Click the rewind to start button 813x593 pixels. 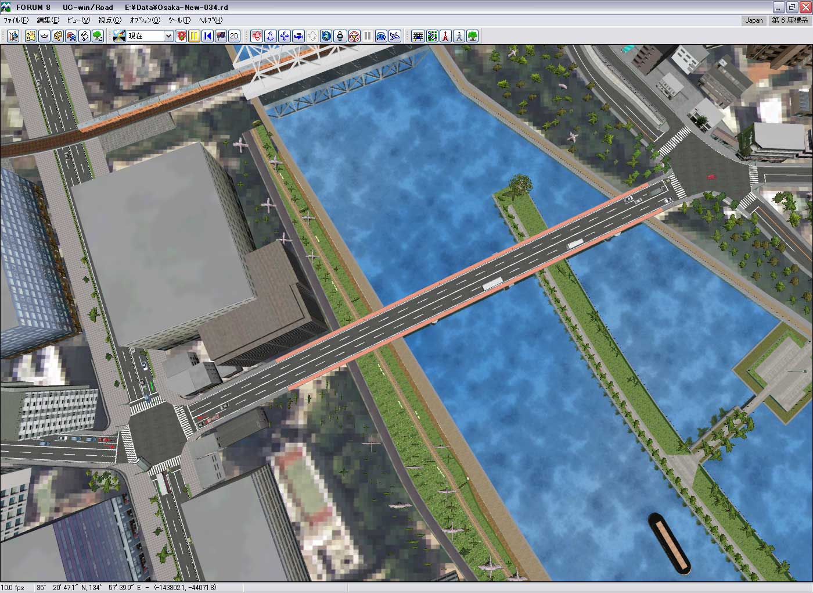pyautogui.click(x=207, y=36)
